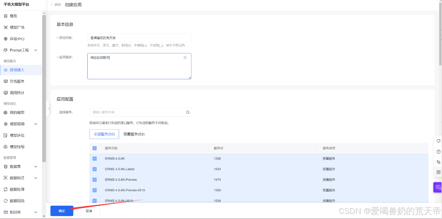This screenshot has width=442, height=219.
Task: Toggle the ERNIE-4.0-8K-Preview checkbox
Action: [x=94, y=180]
